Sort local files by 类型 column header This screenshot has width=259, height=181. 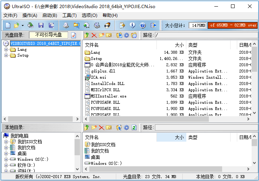[x=208, y=137]
